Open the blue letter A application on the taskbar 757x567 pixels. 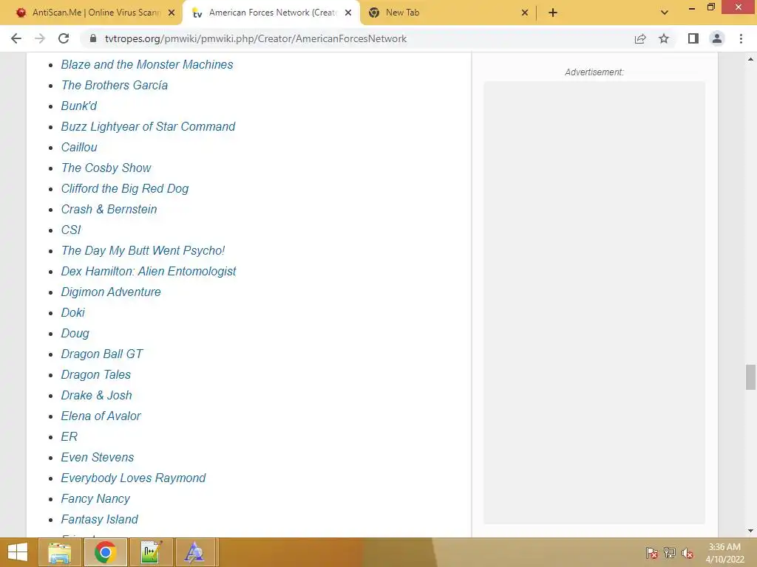coord(194,552)
